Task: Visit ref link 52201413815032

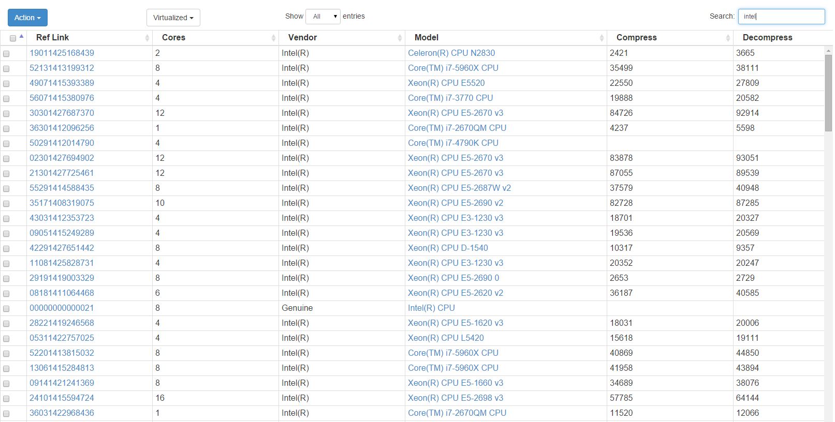Action: click(x=62, y=353)
